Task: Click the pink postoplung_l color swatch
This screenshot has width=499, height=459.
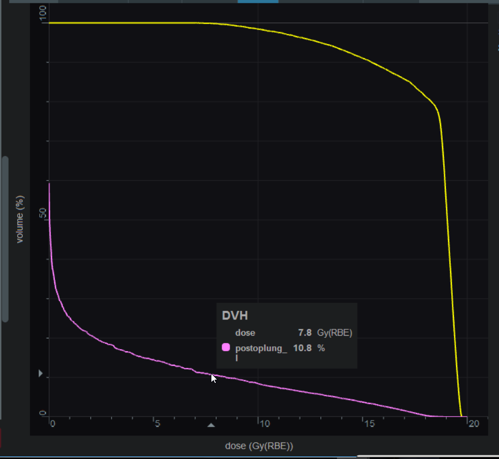Action: tap(226, 348)
